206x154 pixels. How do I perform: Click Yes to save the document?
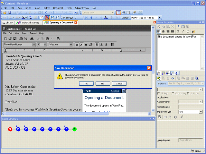pyautogui.click(x=86, y=83)
